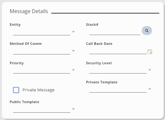Screen dimensions: 165x120
Task: Open the Call Back Date calendar picker
Action: 150,52
